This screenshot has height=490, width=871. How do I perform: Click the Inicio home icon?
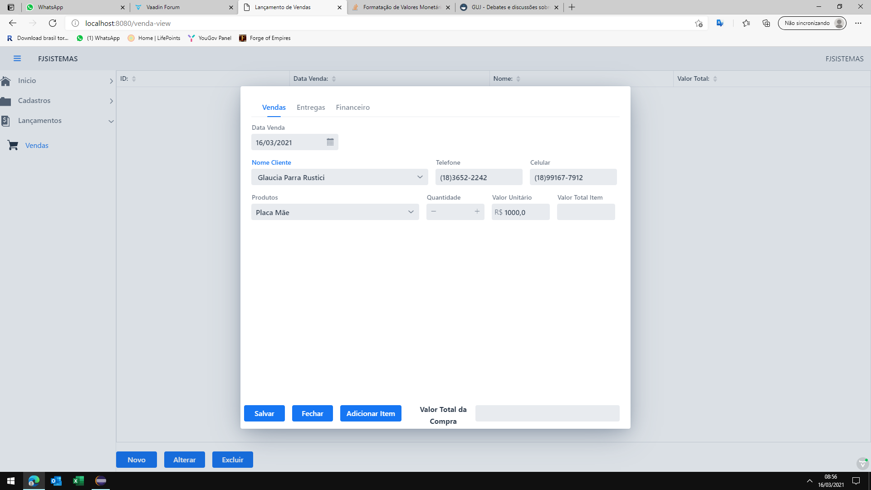6,81
